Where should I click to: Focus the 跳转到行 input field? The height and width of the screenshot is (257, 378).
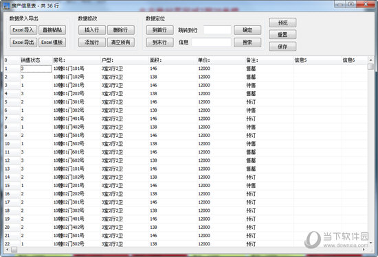coord(217,30)
